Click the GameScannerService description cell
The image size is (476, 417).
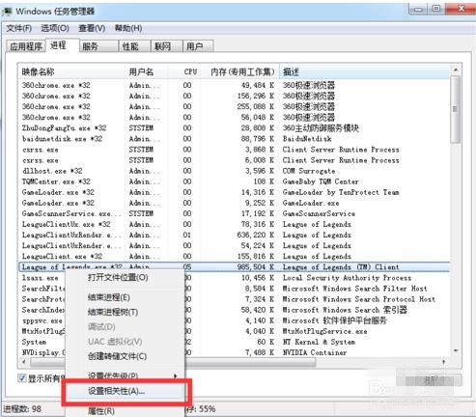[x=319, y=213]
